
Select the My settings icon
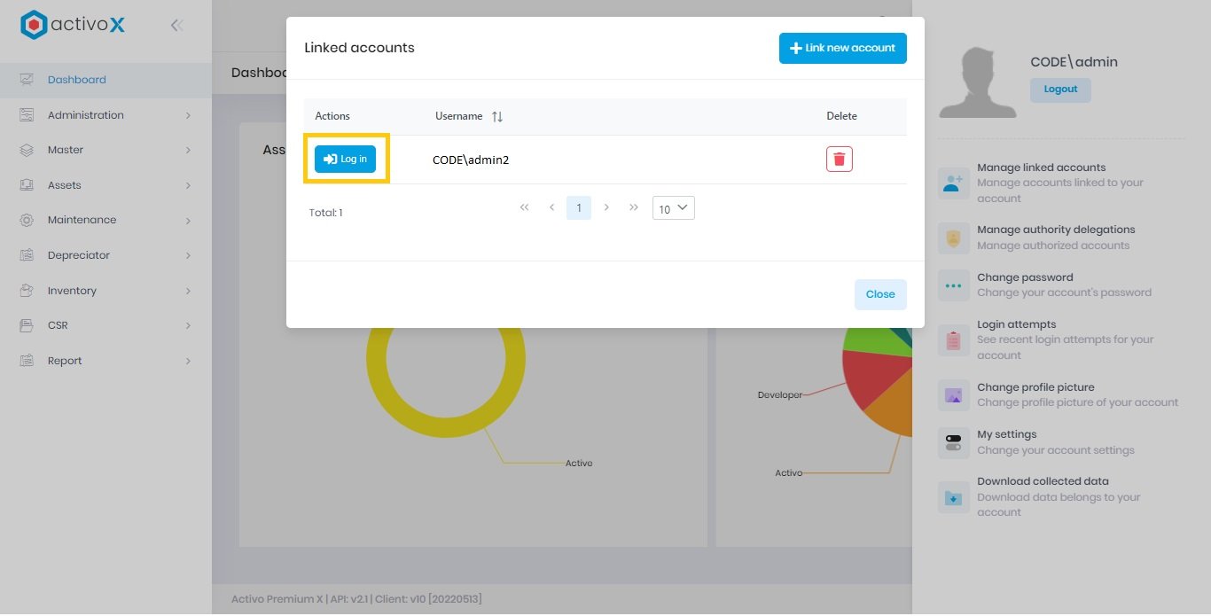coord(953,441)
